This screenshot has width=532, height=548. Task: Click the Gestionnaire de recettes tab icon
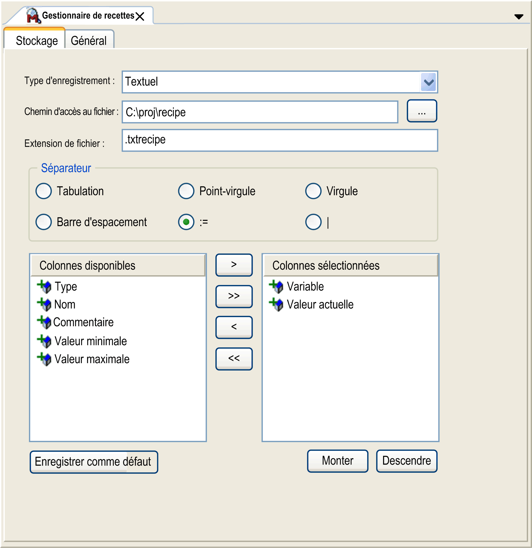tap(33, 16)
